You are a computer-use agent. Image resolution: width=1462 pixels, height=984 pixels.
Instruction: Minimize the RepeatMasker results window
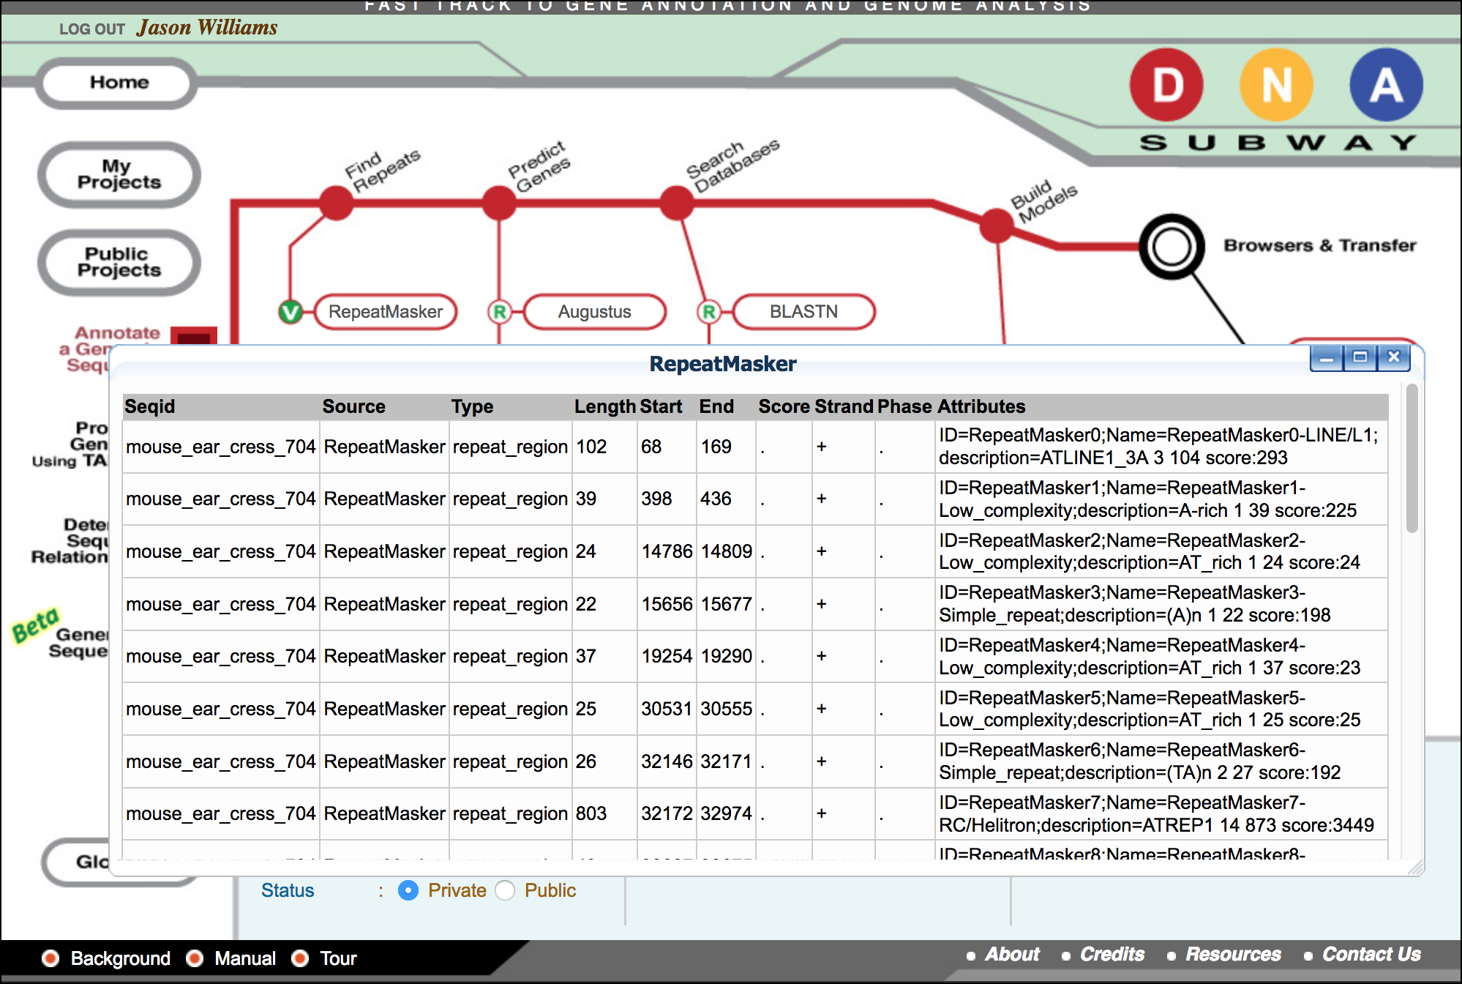1327,358
